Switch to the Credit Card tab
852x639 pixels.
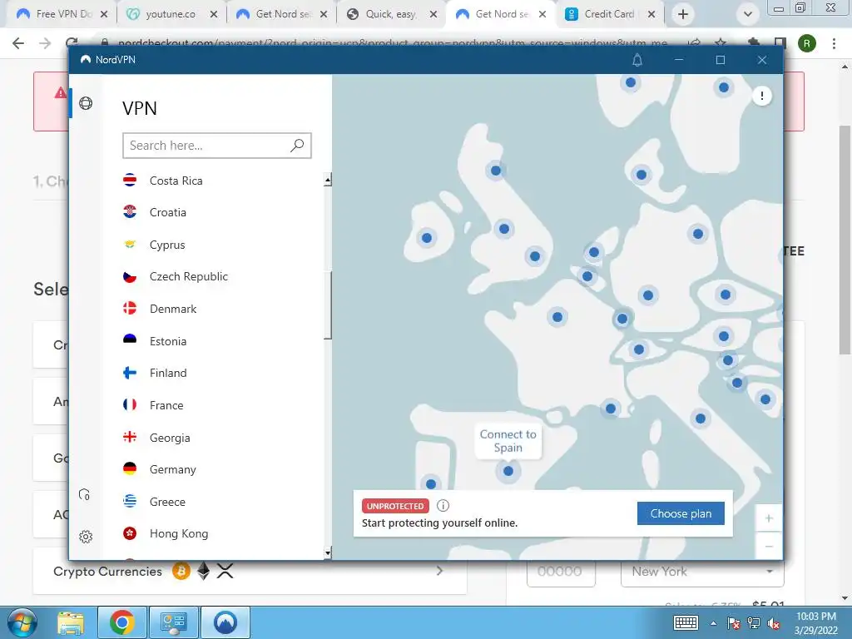(611, 14)
